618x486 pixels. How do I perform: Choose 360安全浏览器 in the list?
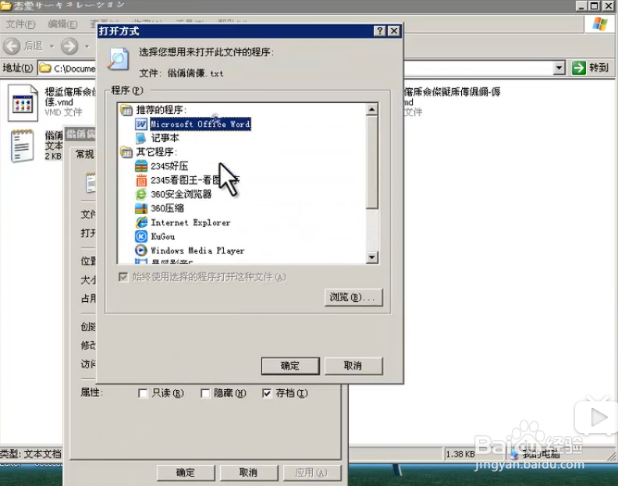tap(181, 194)
